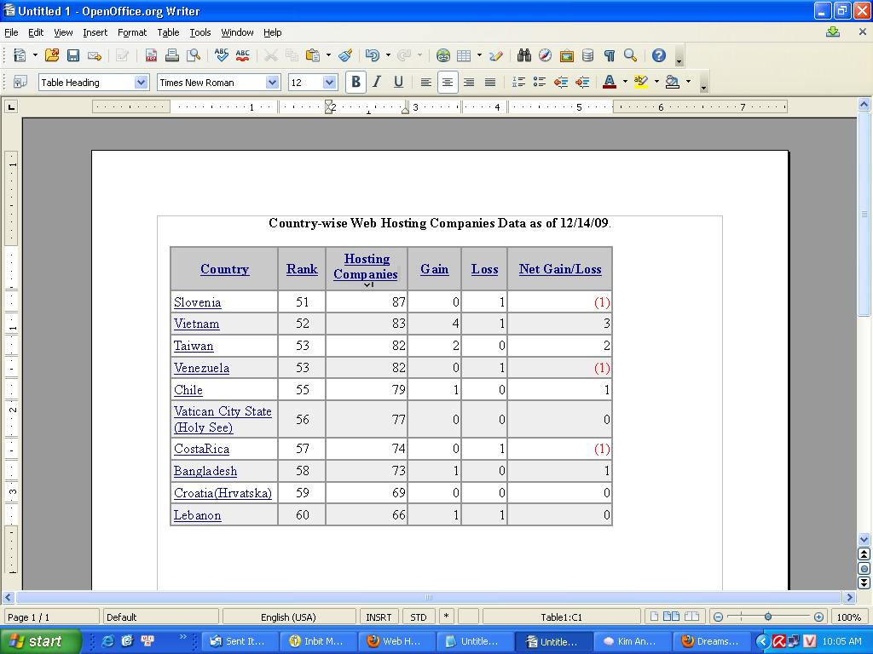
Task: Apply Font Color red A icon
Action: (610, 83)
